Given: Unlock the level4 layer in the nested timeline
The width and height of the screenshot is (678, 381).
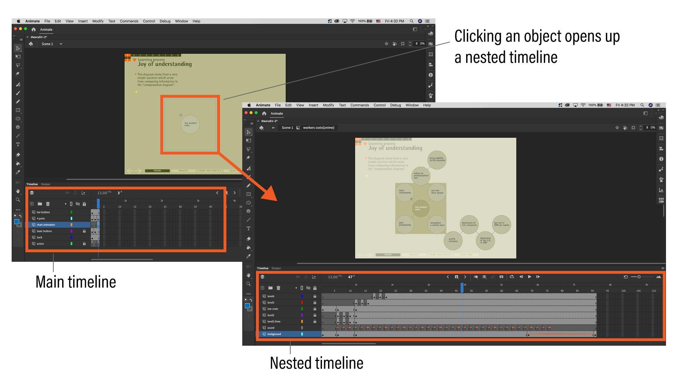Looking at the screenshot, I should (315, 296).
